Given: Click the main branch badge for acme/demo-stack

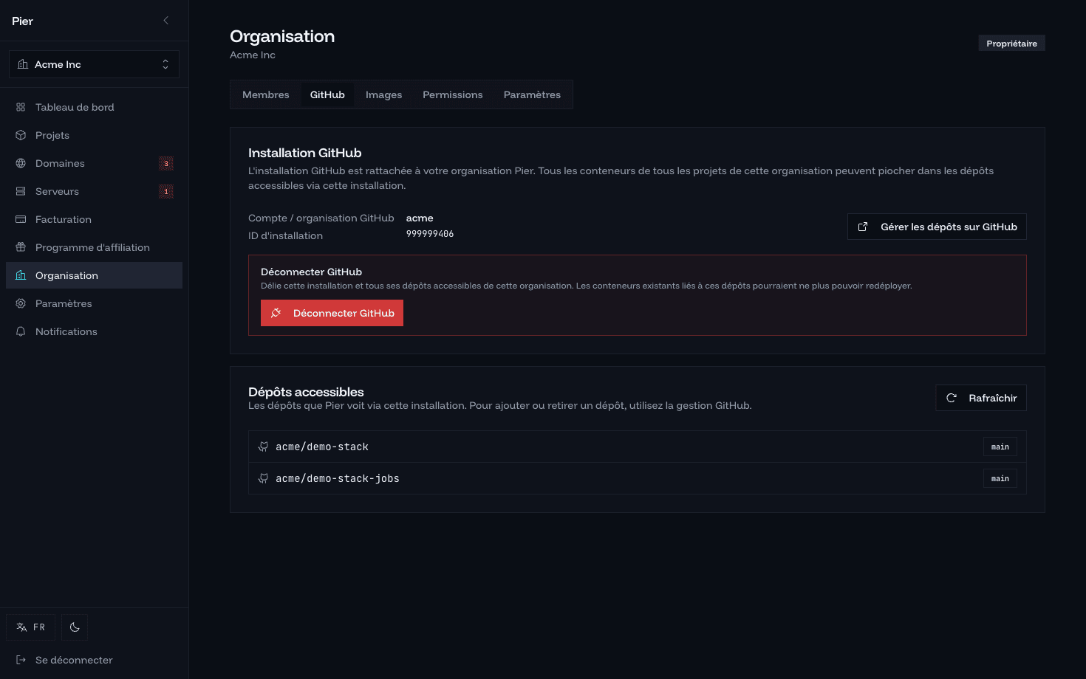Looking at the screenshot, I should 1000,447.
